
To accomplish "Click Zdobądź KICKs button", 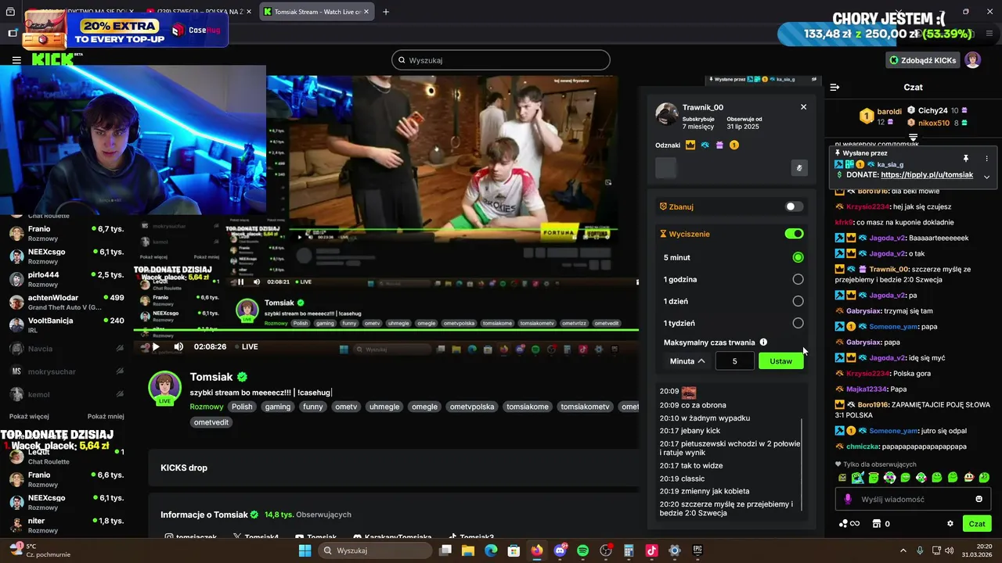I will click(923, 60).
